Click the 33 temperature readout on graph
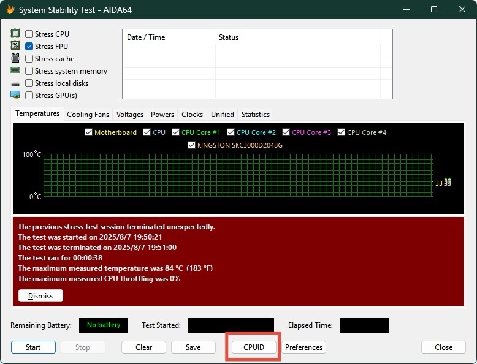The height and width of the screenshot is (364, 477). pos(438,183)
